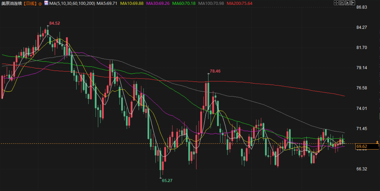Viewport: 380px width, 191px height.
Task: Click the jump-to-start range icon
Action: coord(342,3)
